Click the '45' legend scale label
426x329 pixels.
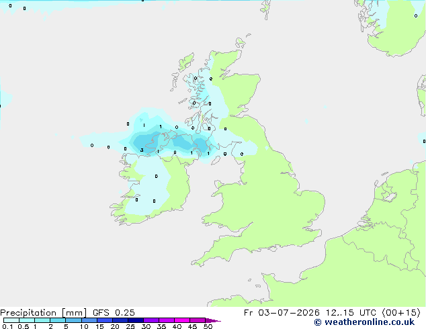coord(192,326)
